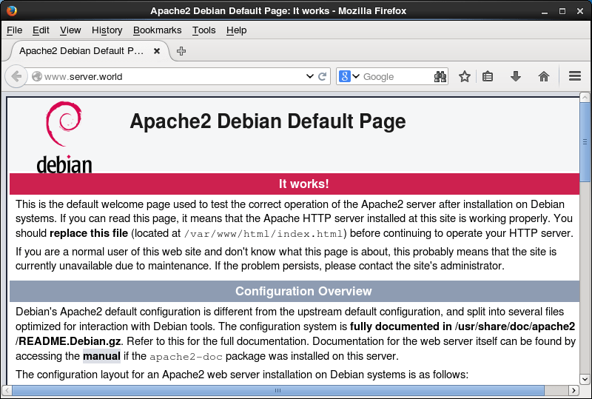The height and width of the screenshot is (399, 592).
Task: Open the History menu
Action: pos(107,30)
